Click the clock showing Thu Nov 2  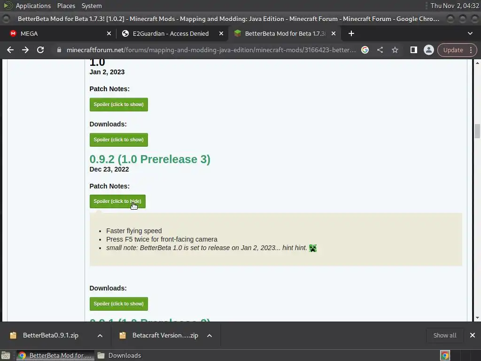click(x=455, y=6)
